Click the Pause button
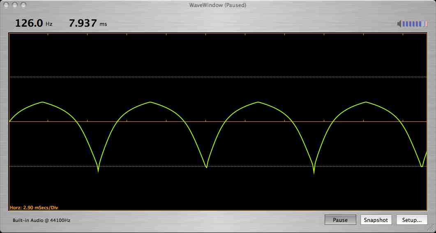 pyautogui.click(x=340, y=220)
